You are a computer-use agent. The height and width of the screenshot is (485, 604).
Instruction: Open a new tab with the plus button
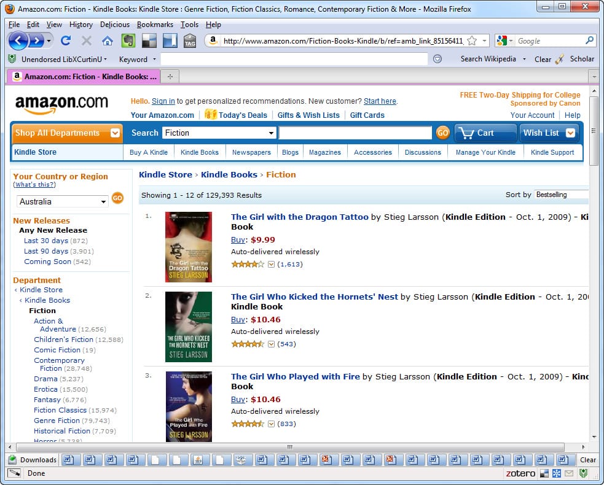170,77
